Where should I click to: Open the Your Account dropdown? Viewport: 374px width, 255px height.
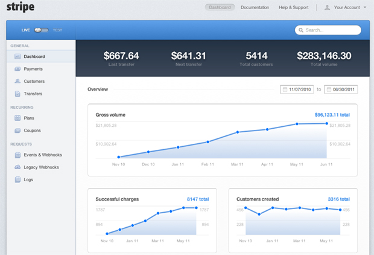click(x=346, y=8)
